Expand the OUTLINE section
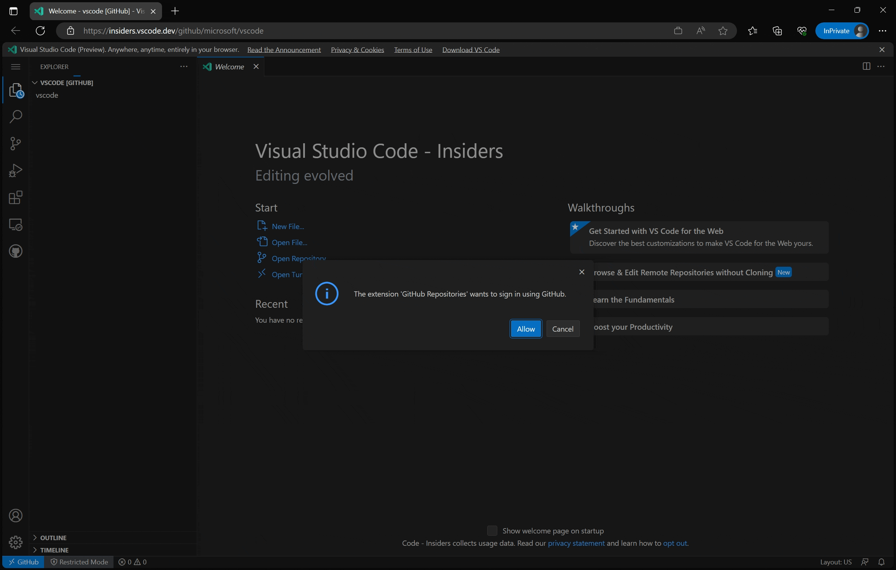 click(35, 538)
